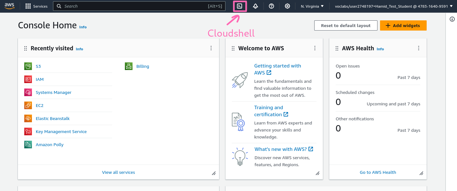This screenshot has height=191, width=457.
Task: Open the S3 link
Action: coord(38,66)
